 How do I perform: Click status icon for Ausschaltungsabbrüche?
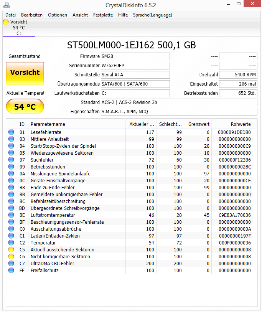11,229
